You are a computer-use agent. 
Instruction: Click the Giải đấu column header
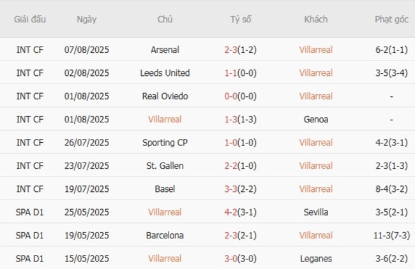pyautogui.click(x=30, y=19)
